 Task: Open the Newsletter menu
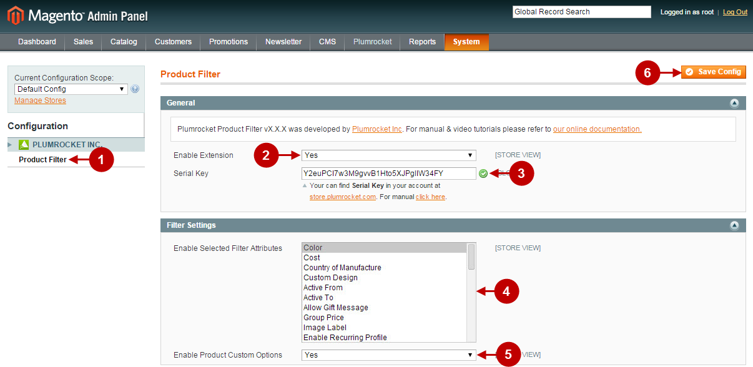coord(283,42)
